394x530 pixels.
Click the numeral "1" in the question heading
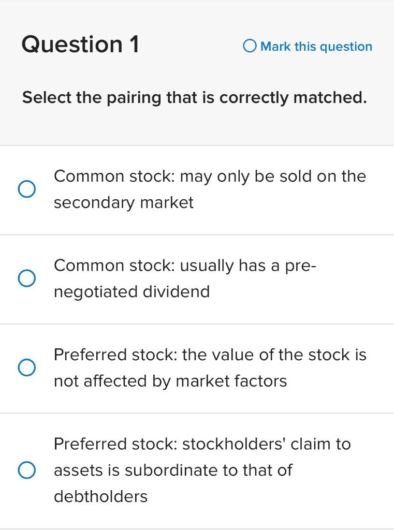[134, 45]
